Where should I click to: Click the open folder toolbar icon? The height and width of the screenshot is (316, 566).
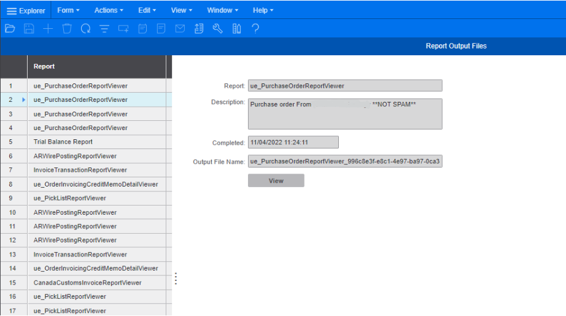pos(9,28)
